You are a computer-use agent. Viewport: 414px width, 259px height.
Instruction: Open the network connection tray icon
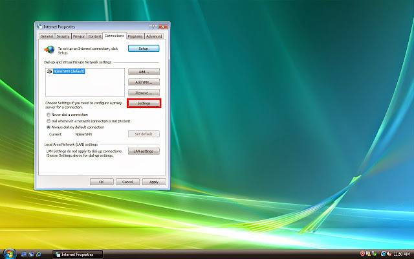point(383,254)
